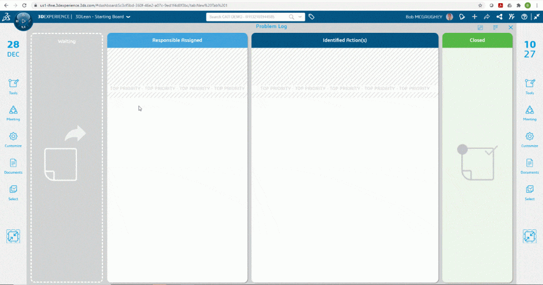Toggle fullscreen with right bottom expand icon
The image size is (543, 285).
point(529,236)
